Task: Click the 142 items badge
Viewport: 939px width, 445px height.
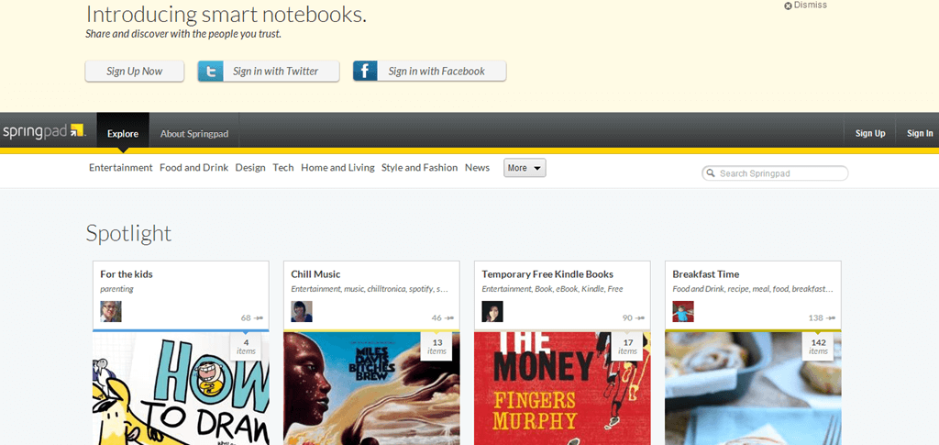Action: tap(819, 346)
